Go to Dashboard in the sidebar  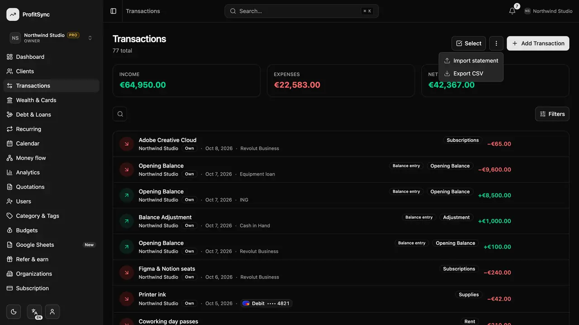coord(51,57)
